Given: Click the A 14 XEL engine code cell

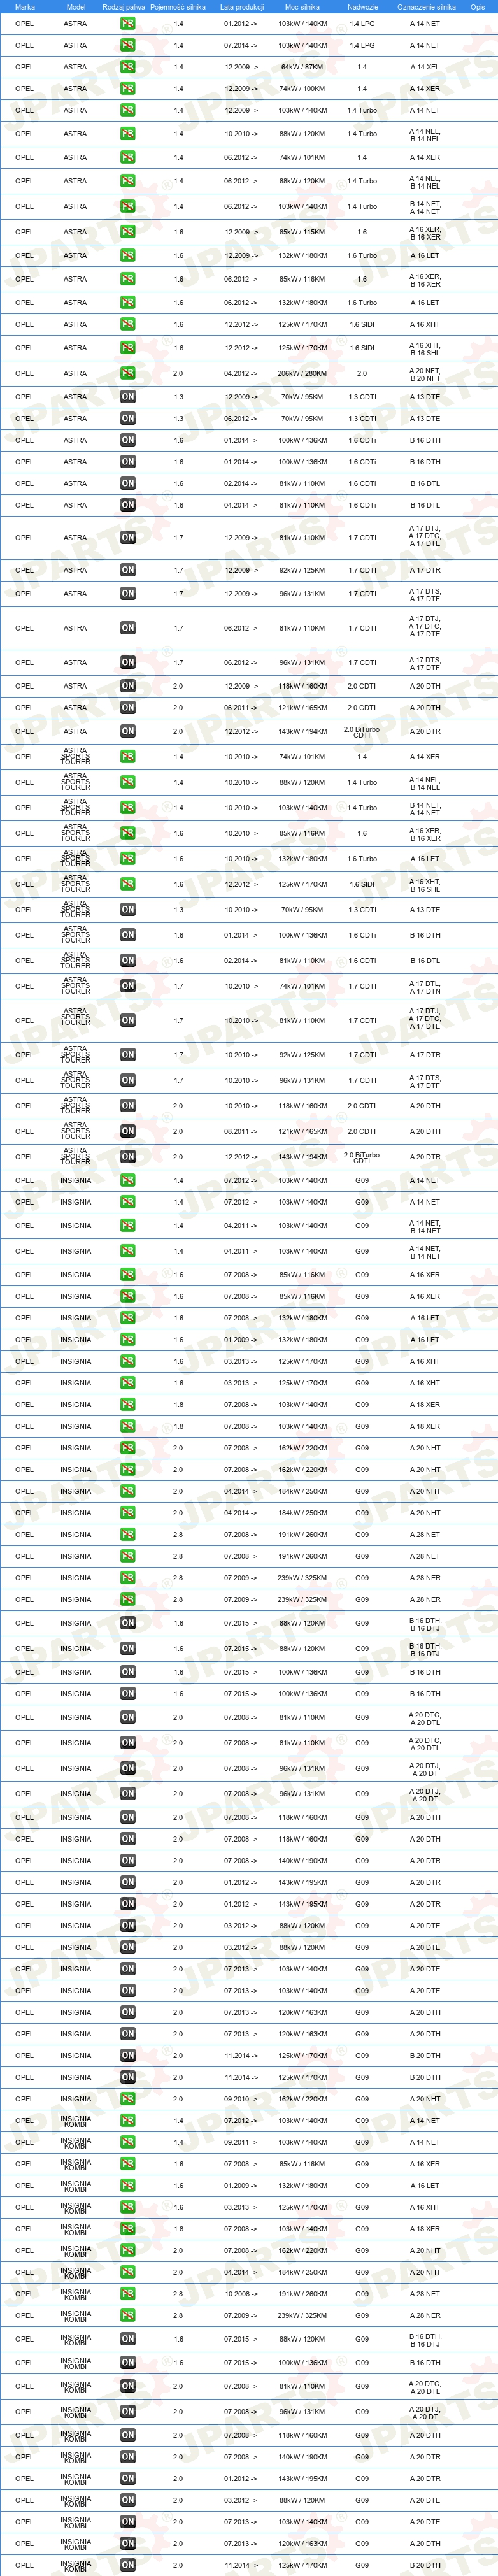Looking at the screenshot, I should pos(424,67).
